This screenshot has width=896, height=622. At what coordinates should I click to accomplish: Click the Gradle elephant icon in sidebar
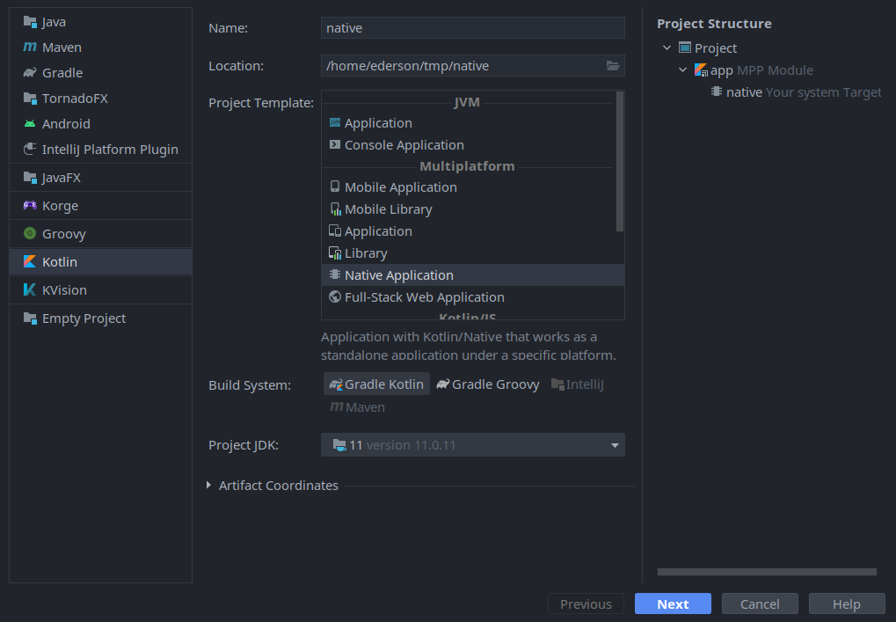[30, 73]
